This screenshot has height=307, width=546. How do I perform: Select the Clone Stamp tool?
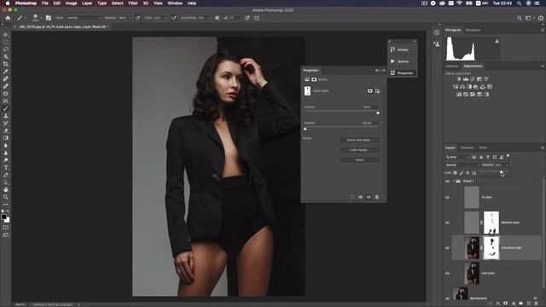click(6, 116)
